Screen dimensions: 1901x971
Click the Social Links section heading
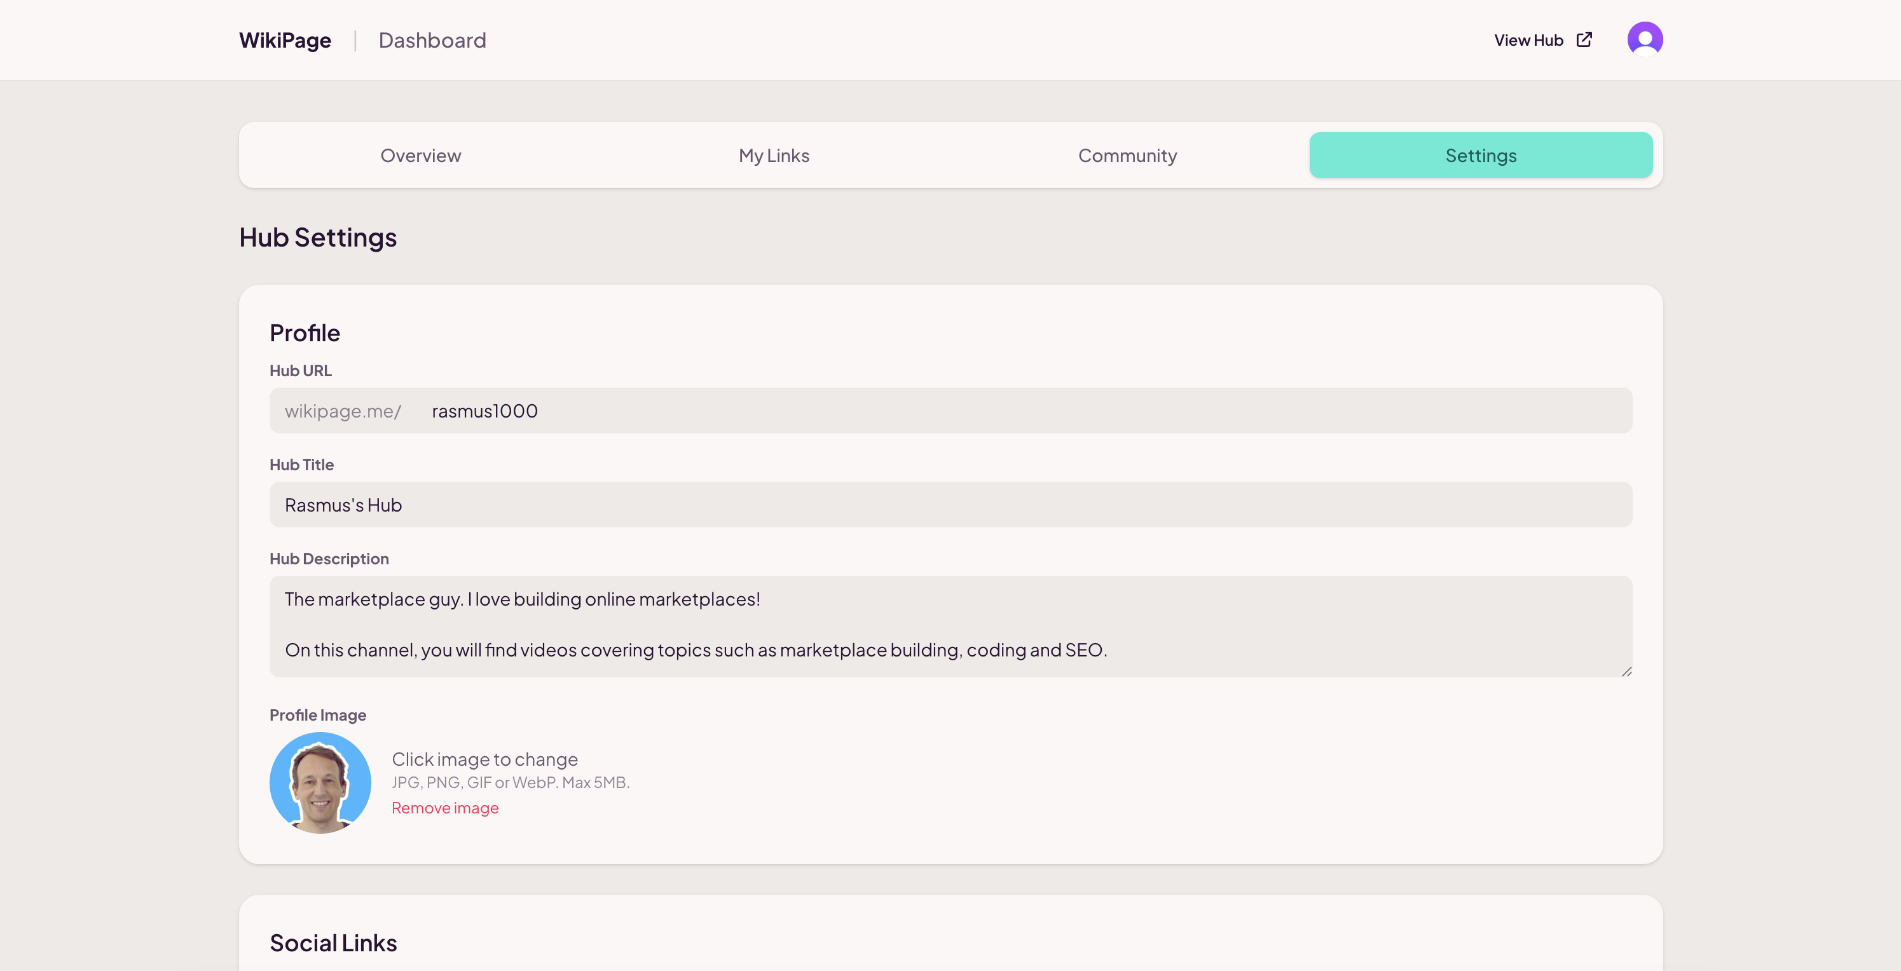[333, 943]
